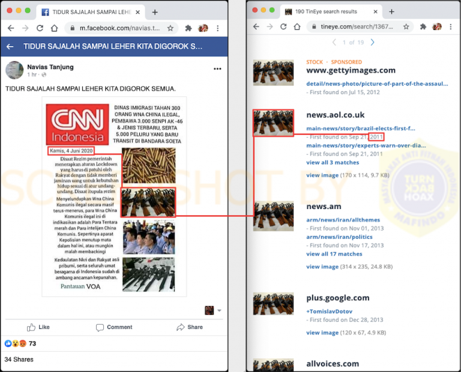The image size is (461, 372).
Task: Open Navias Tanjung profile picture
Action: click(14, 70)
